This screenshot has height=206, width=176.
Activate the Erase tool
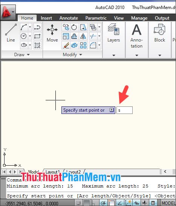tap(66, 45)
